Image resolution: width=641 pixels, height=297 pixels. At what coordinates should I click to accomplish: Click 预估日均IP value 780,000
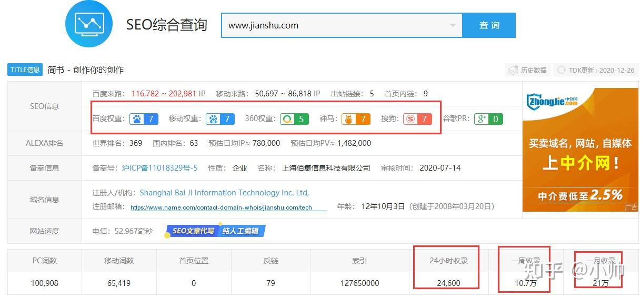coord(266,143)
